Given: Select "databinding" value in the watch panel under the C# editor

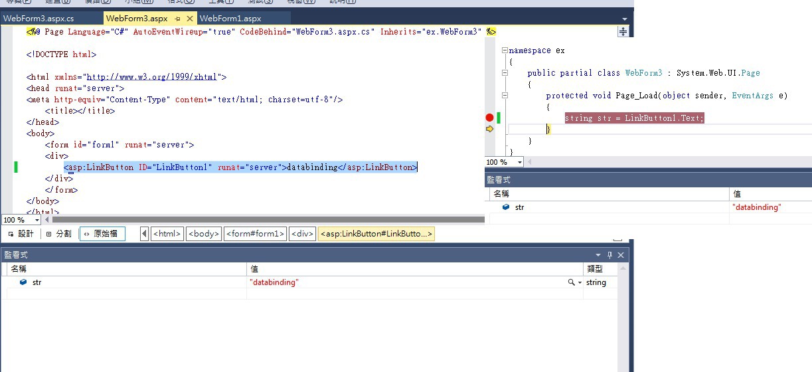Looking at the screenshot, I should coord(757,207).
